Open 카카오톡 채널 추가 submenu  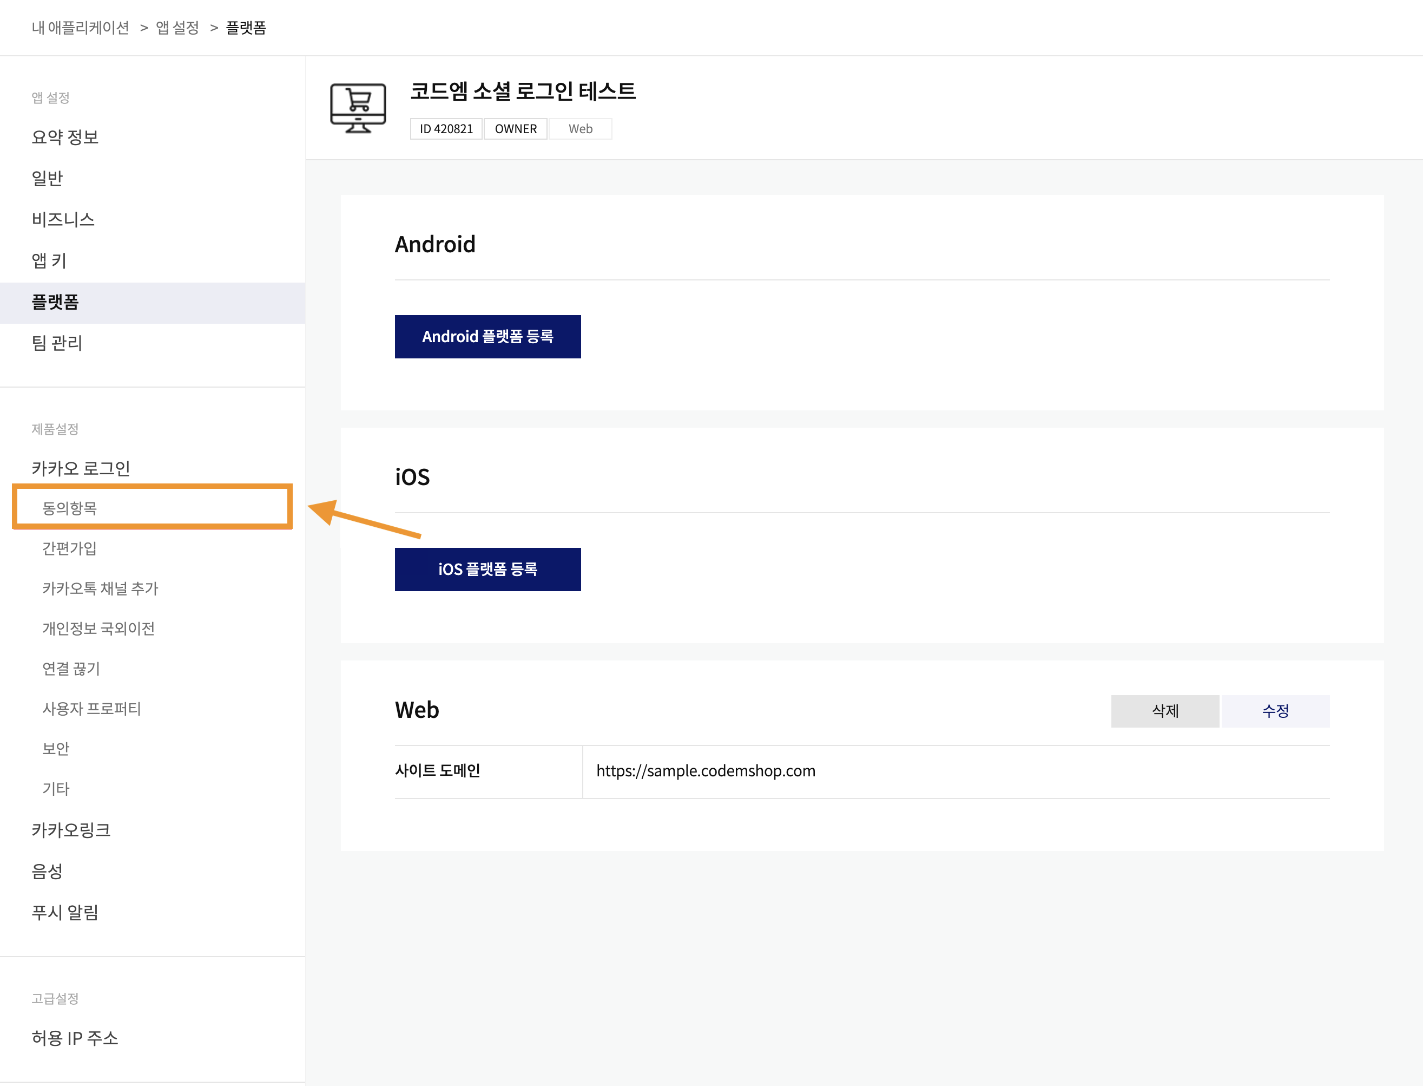[100, 588]
